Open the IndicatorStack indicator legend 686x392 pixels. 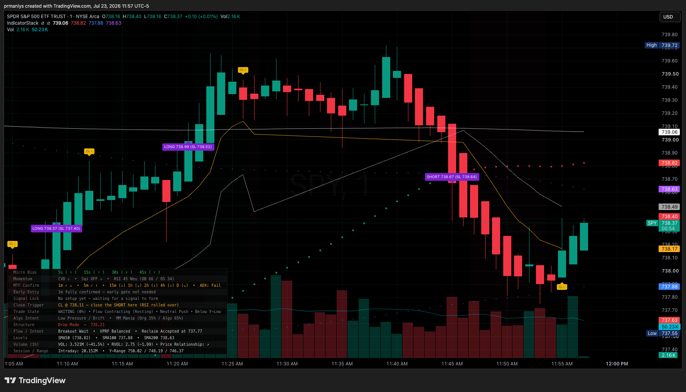23,23
